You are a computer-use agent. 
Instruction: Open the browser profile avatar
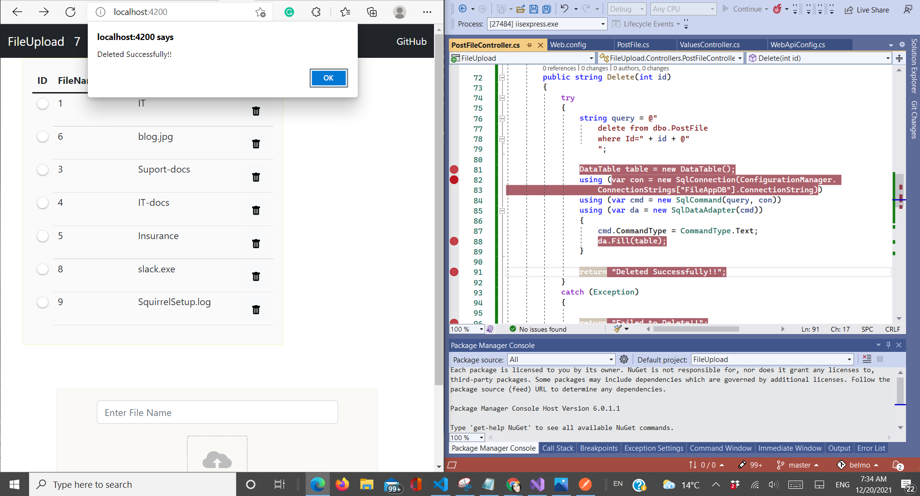[400, 12]
